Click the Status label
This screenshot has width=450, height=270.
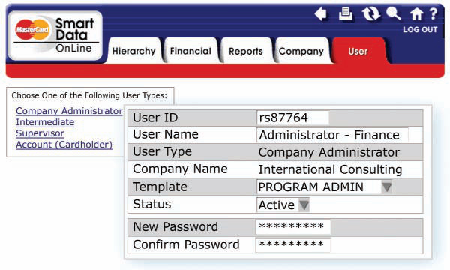point(151,204)
